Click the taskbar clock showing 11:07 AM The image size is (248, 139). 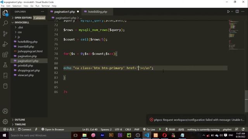[x=241, y=135]
